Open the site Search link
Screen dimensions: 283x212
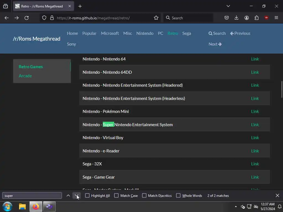(217, 33)
